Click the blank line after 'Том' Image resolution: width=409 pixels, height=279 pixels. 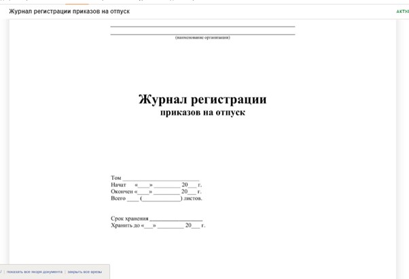pyautogui.click(x=160, y=179)
